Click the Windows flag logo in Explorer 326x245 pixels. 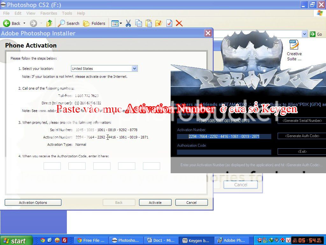[x=320, y=13]
